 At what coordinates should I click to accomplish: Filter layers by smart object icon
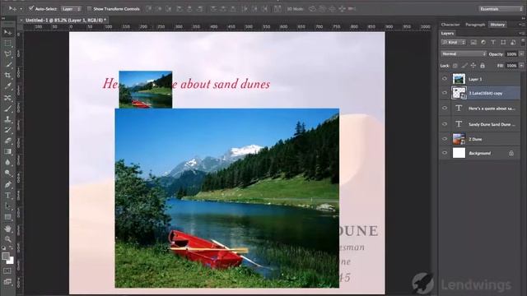[x=513, y=42]
